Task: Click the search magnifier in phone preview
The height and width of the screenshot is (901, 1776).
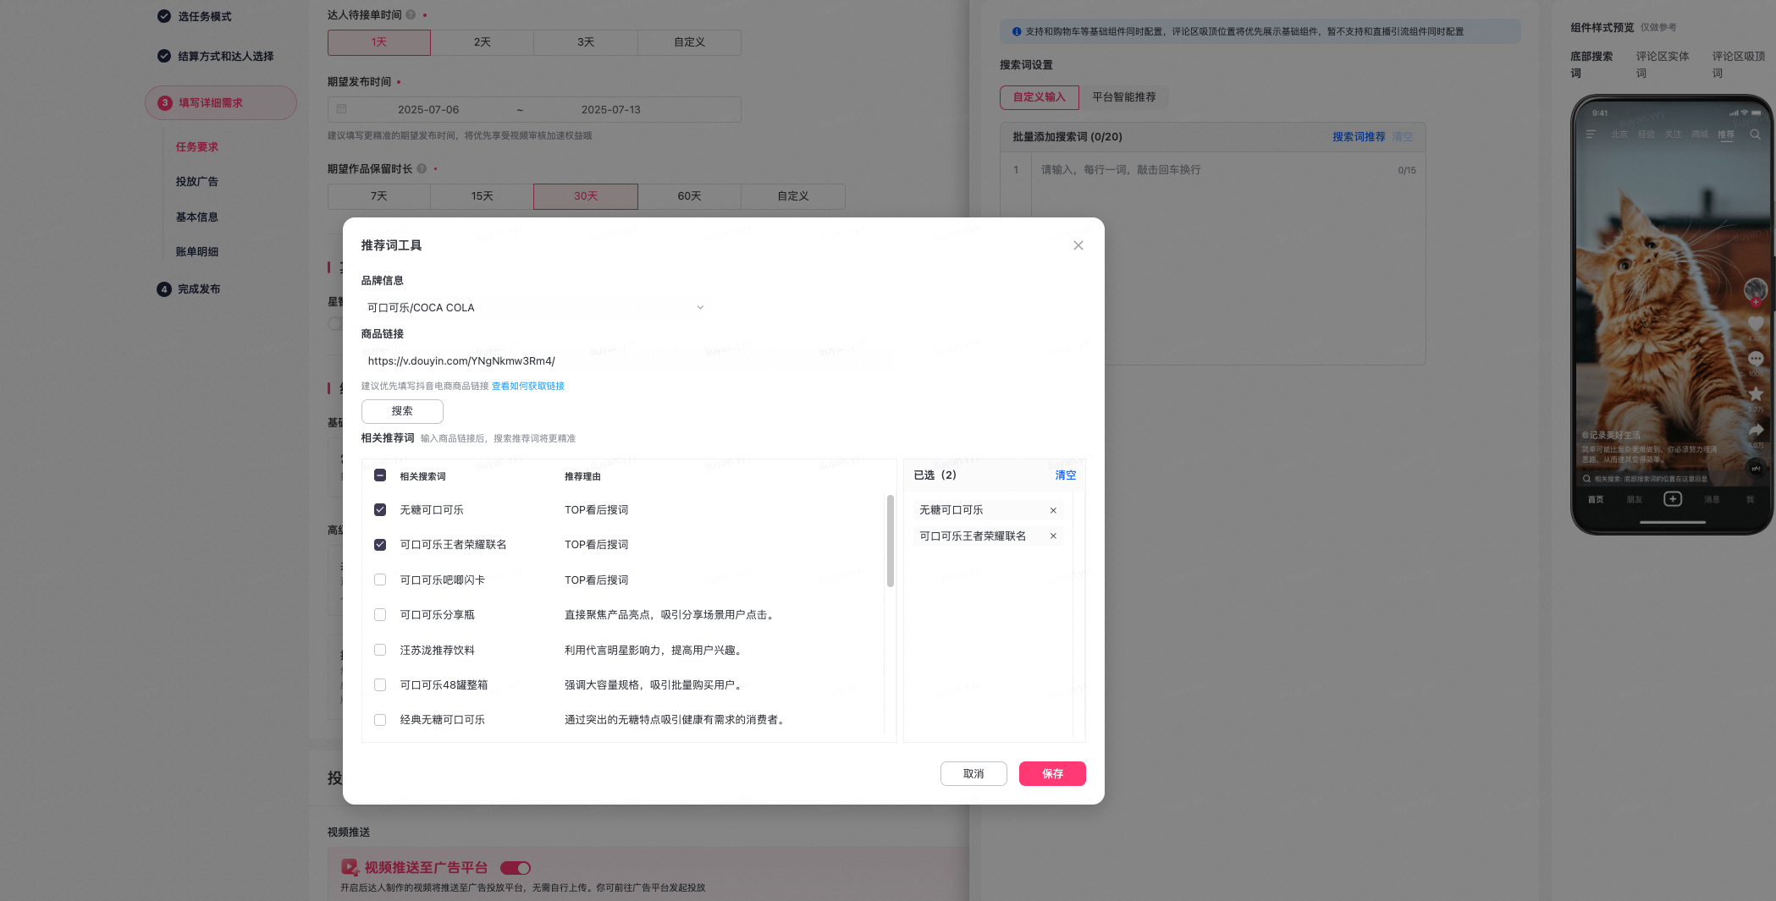Action: tap(1755, 135)
